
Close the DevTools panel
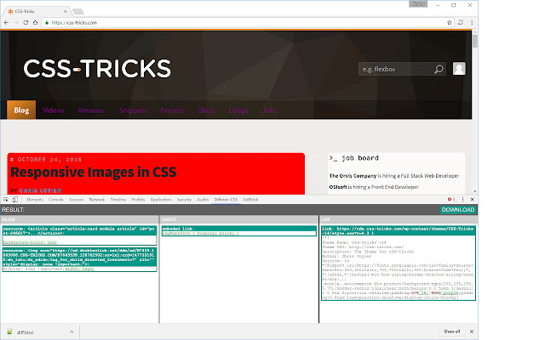472,200
